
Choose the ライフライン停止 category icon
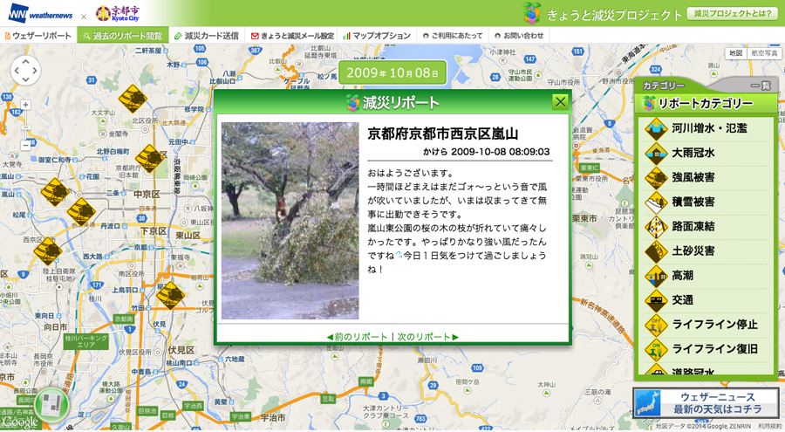click(655, 326)
